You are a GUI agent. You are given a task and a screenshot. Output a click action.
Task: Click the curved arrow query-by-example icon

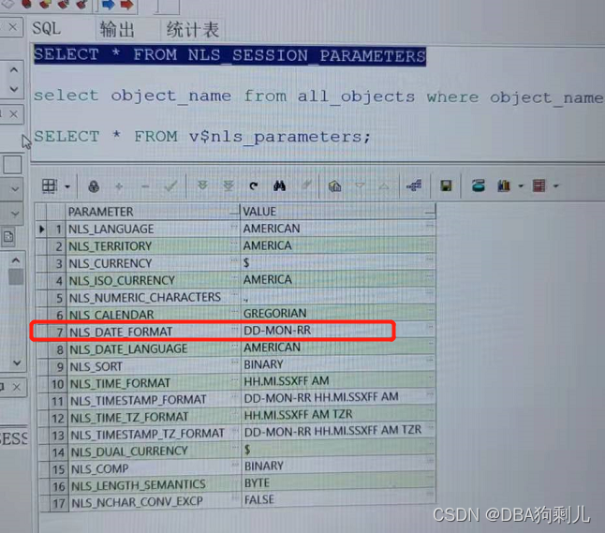(x=254, y=186)
